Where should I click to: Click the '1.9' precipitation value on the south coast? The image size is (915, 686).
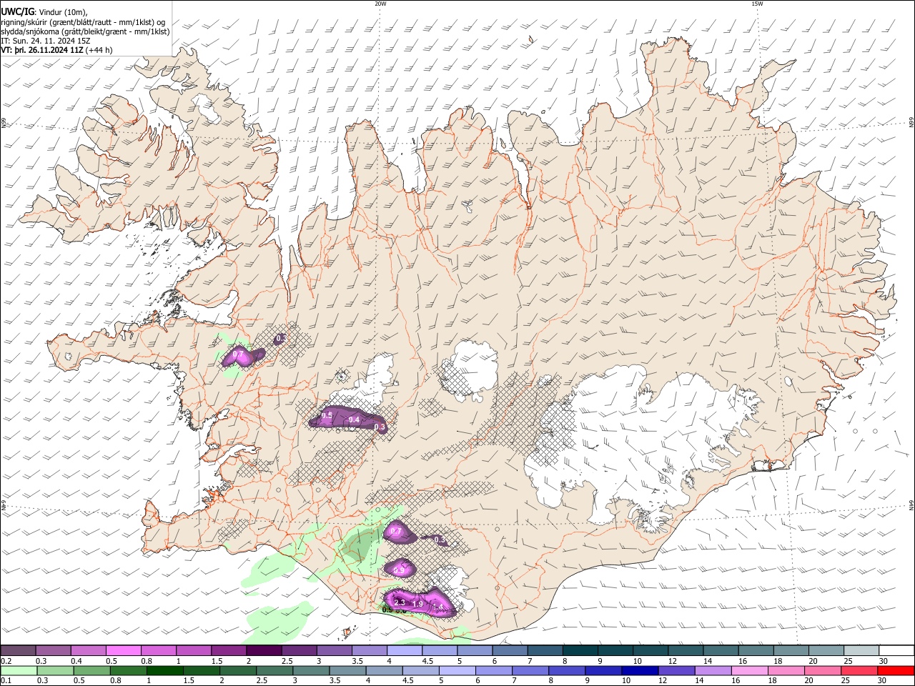click(418, 605)
